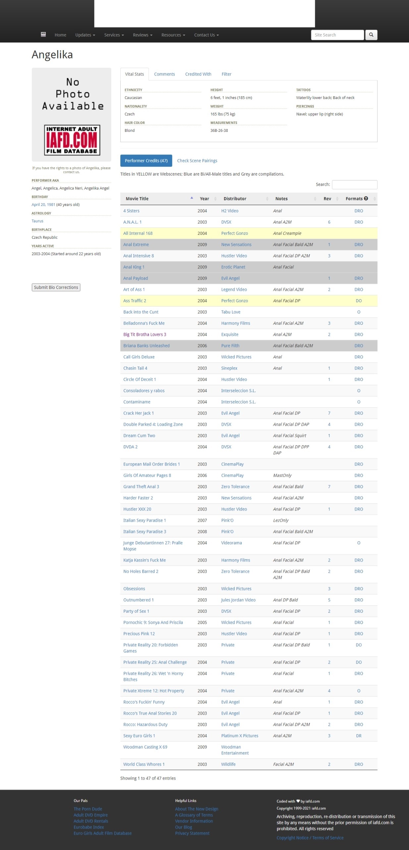Open the Contact Us dropdown
This screenshot has height=850, width=409.
206,35
